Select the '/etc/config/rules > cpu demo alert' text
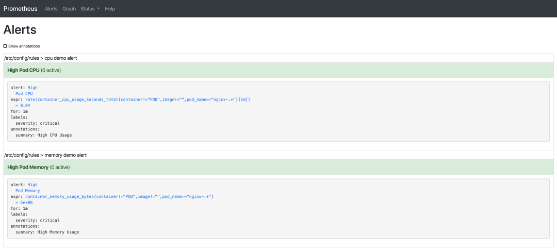Screen dimensions: 557x251 tap(41, 58)
